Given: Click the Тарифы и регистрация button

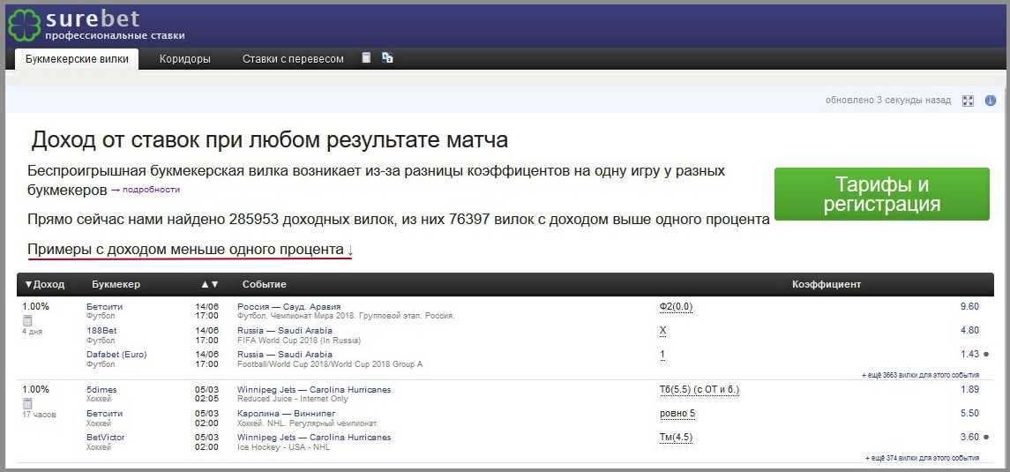Looking at the screenshot, I should click(x=881, y=194).
